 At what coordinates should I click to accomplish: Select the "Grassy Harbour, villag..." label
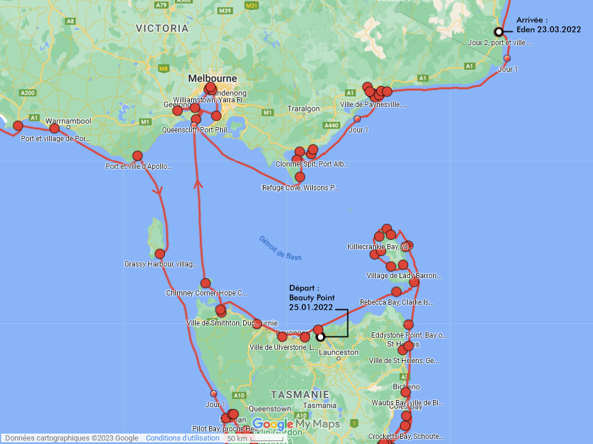[x=161, y=264]
